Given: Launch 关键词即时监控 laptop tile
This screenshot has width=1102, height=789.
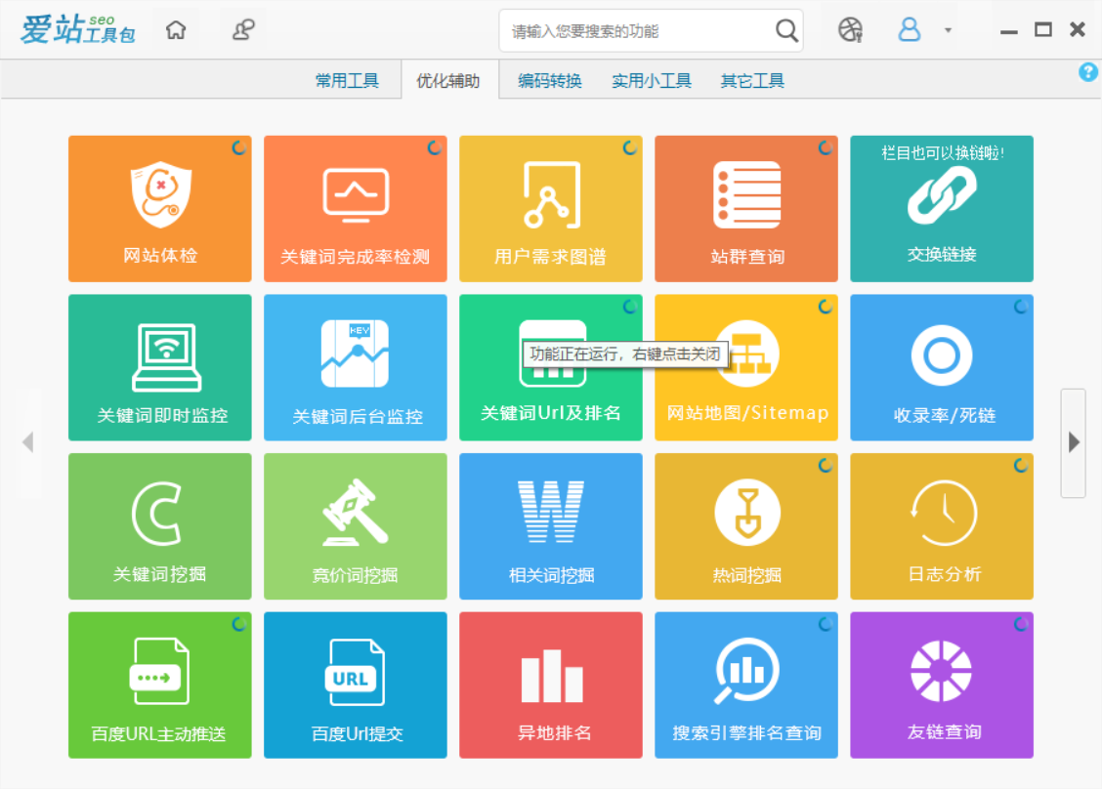Looking at the screenshot, I should click(159, 367).
